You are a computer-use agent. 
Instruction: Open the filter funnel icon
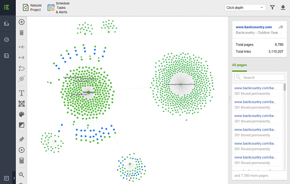click(x=272, y=7)
